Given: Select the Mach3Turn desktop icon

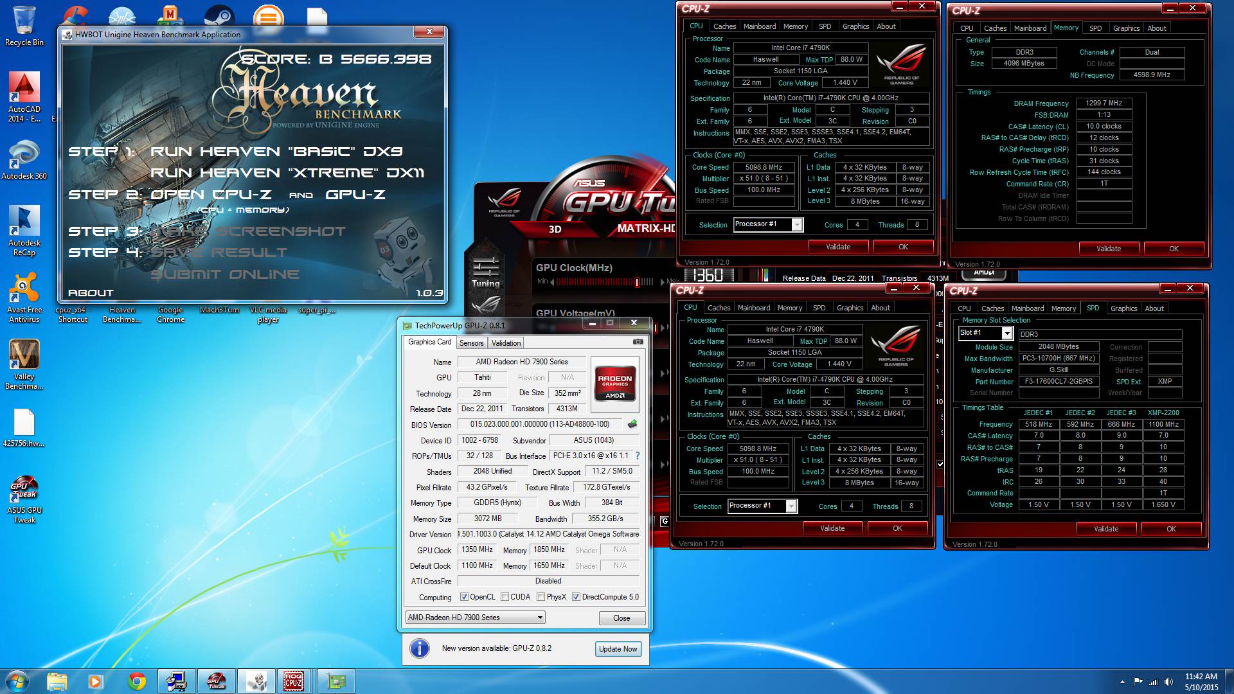Looking at the screenshot, I should (x=219, y=310).
